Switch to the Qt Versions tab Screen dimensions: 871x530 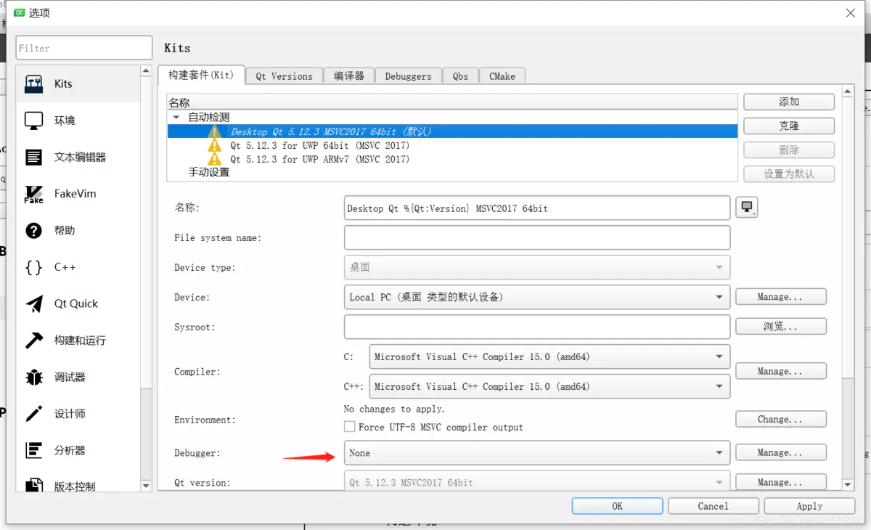[x=284, y=76]
